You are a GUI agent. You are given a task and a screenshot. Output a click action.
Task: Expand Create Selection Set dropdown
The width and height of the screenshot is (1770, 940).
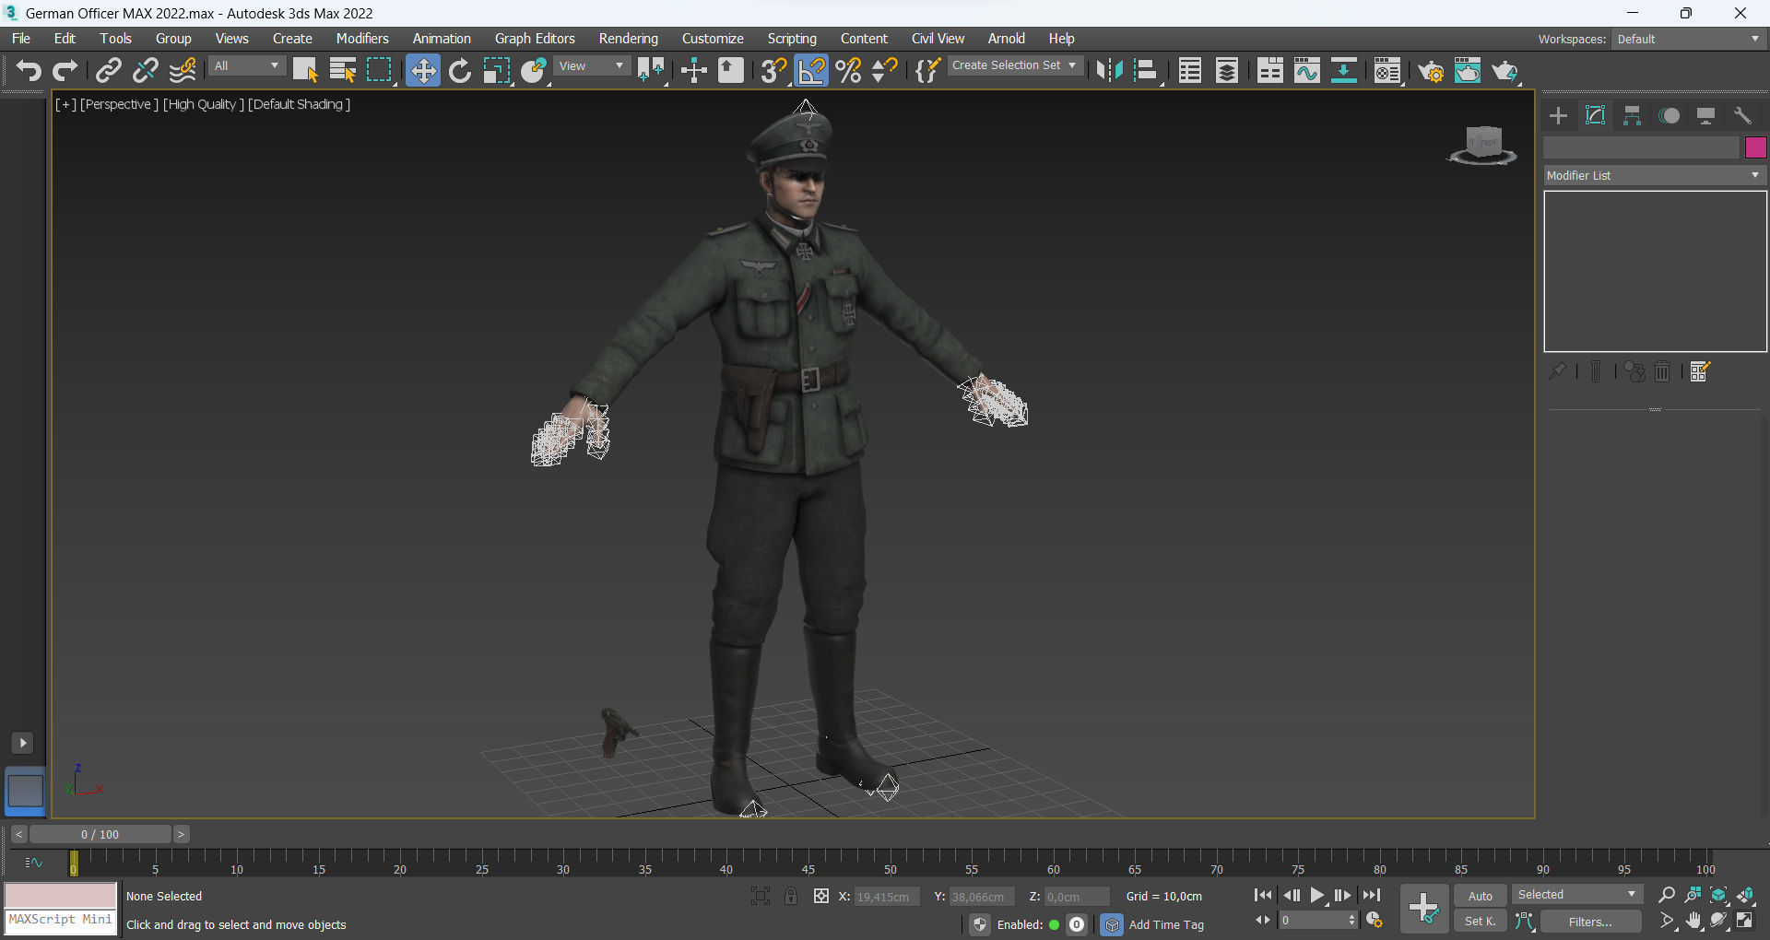coord(1014,65)
